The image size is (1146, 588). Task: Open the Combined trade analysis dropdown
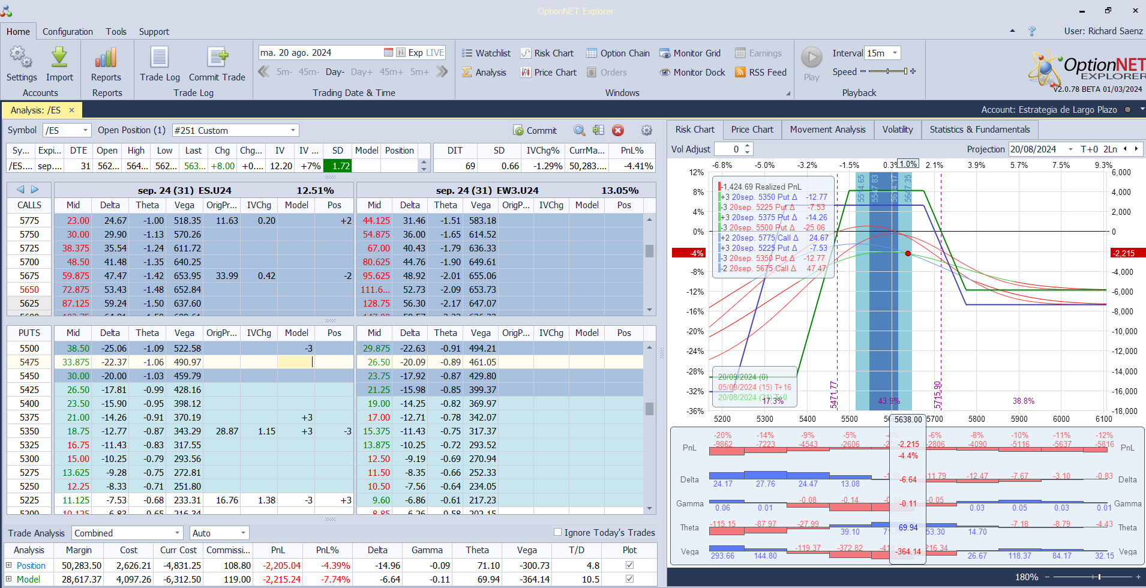click(x=177, y=533)
